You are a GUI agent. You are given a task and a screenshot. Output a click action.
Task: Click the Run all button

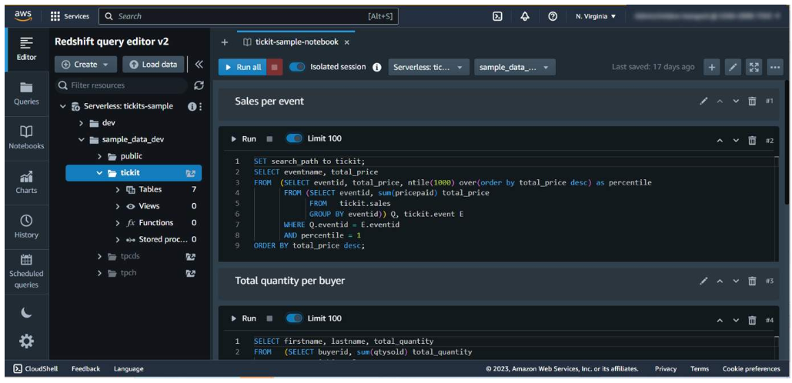coord(242,67)
